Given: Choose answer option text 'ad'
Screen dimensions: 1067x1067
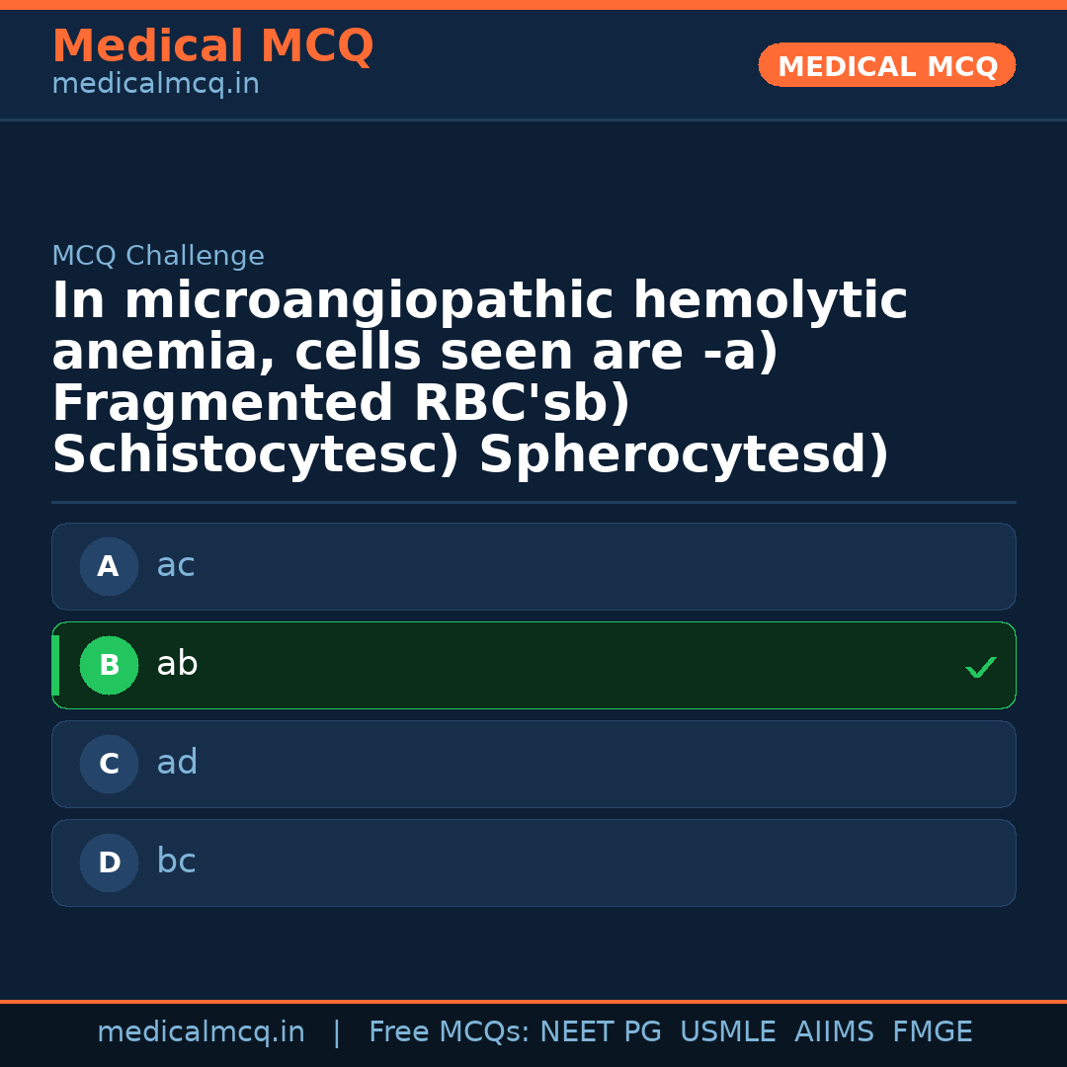Looking at the screenshot, I should [178, 764].
